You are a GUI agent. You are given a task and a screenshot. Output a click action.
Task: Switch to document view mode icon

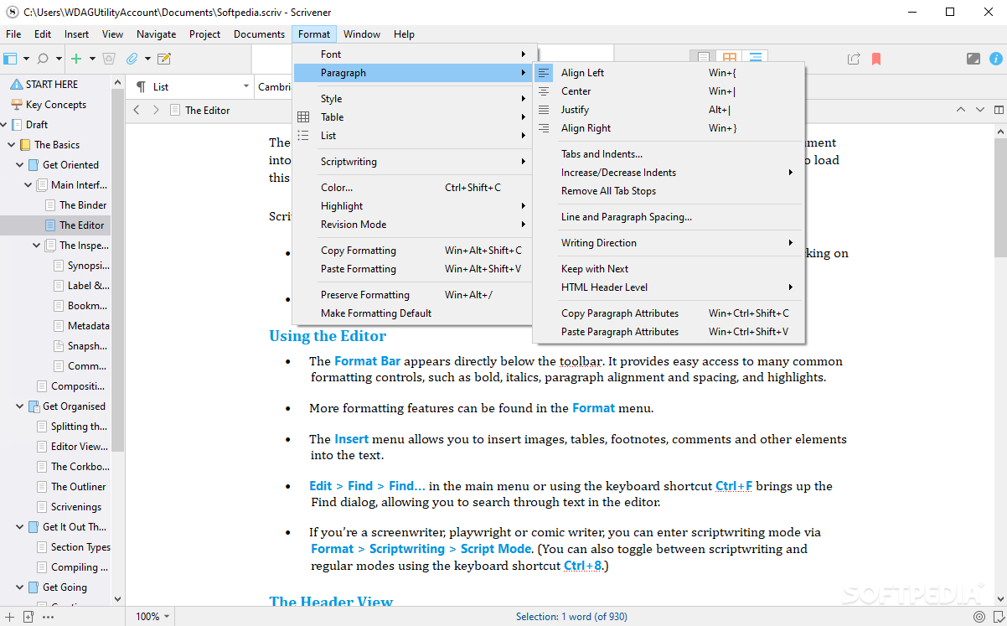point(704,58)
